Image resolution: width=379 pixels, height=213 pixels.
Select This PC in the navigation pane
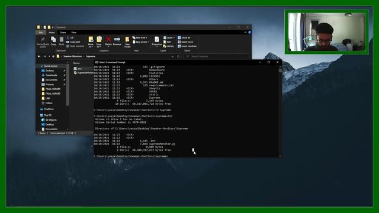click(x=46, y=115)
